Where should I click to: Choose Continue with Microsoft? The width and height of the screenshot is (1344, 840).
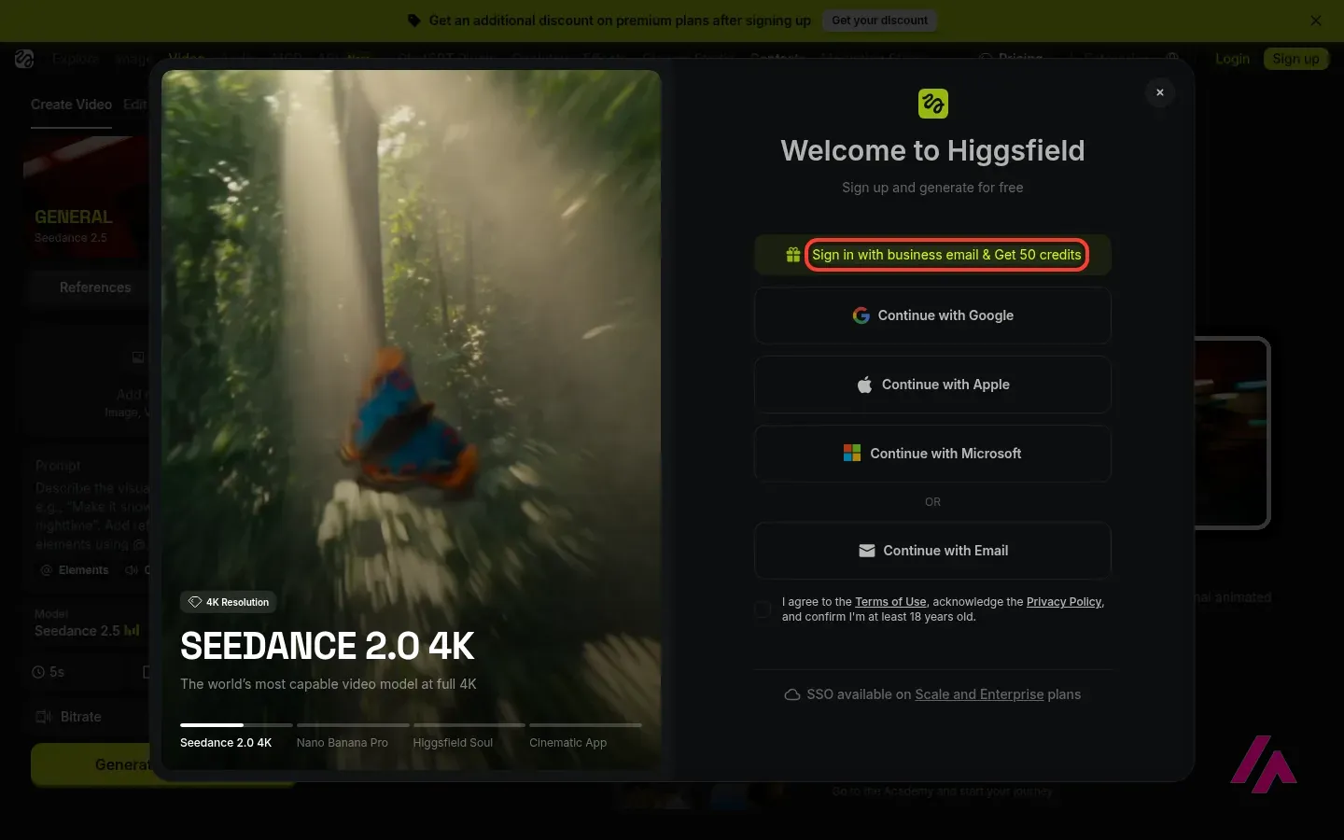tap(932, 454)
